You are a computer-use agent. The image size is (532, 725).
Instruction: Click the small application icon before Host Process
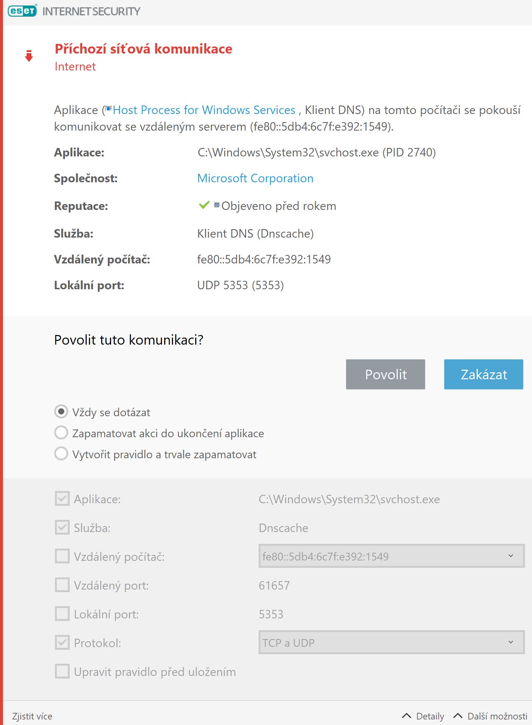tap(108, 109)
